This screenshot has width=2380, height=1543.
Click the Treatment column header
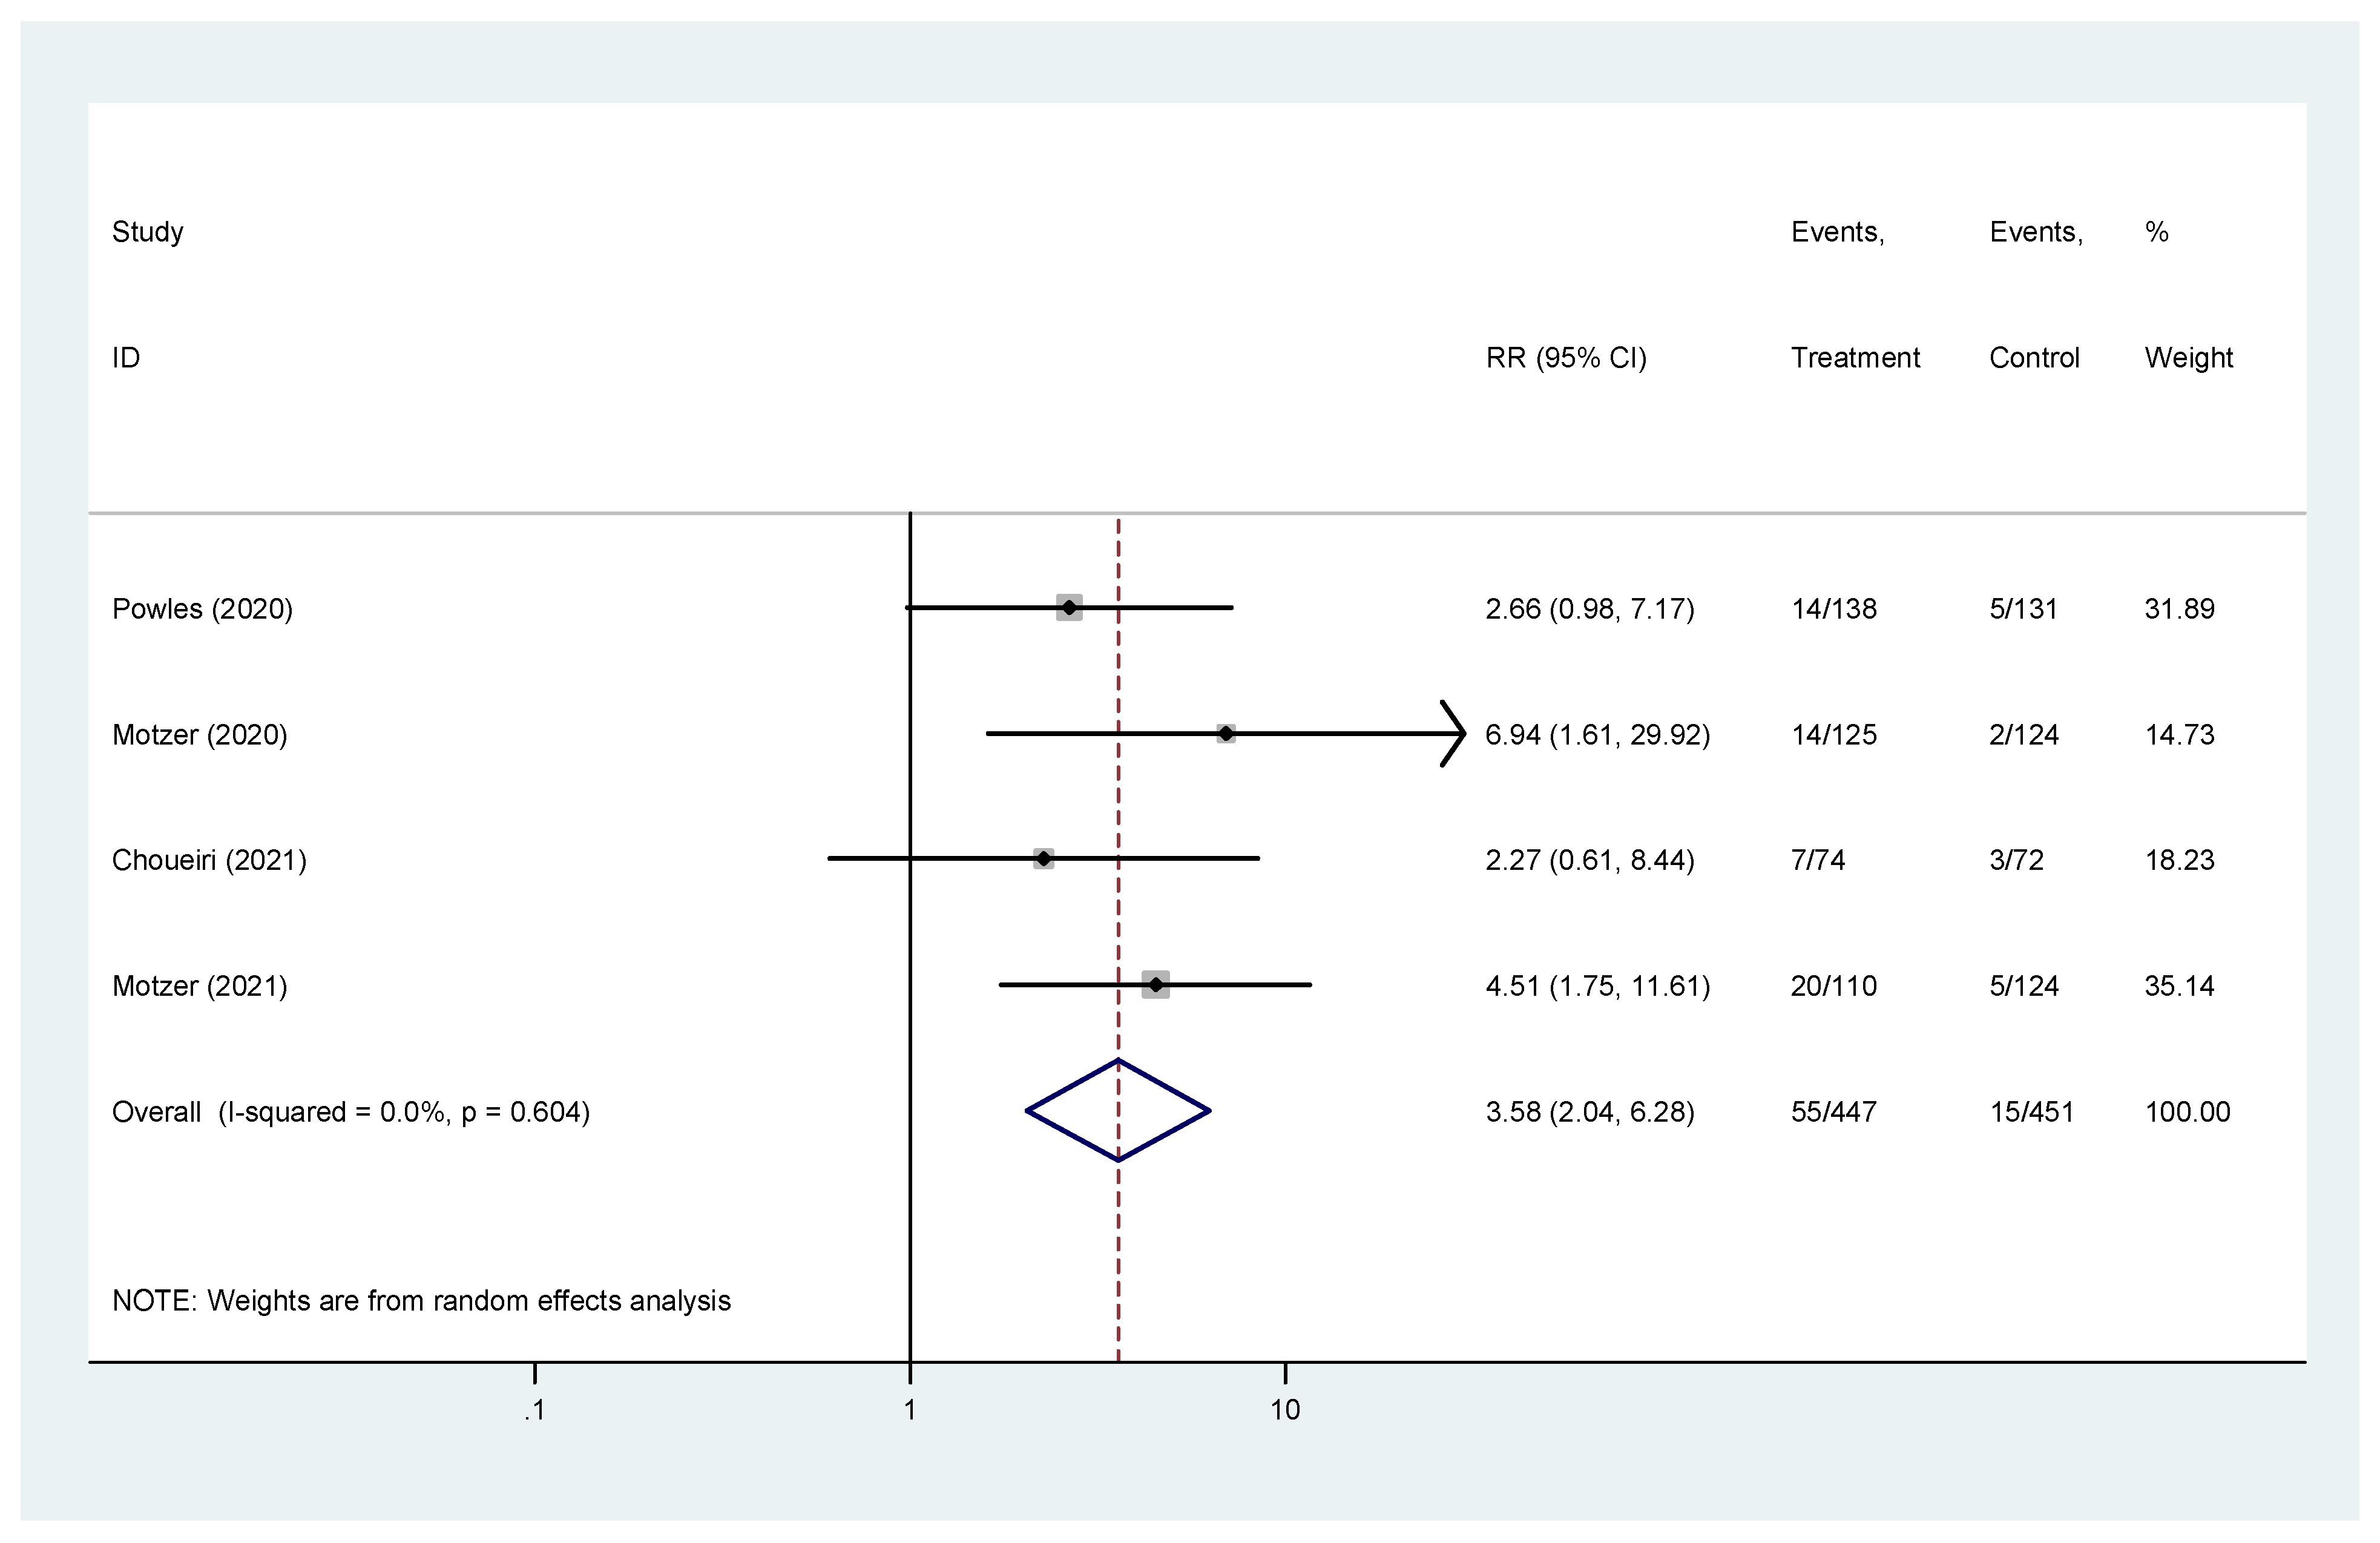click(x=1855, y=358)
